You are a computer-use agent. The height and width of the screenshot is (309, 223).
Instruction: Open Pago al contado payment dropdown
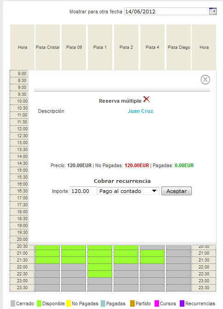(128, 191)
